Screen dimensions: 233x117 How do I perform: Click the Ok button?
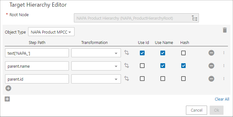(x=217, y=110)
